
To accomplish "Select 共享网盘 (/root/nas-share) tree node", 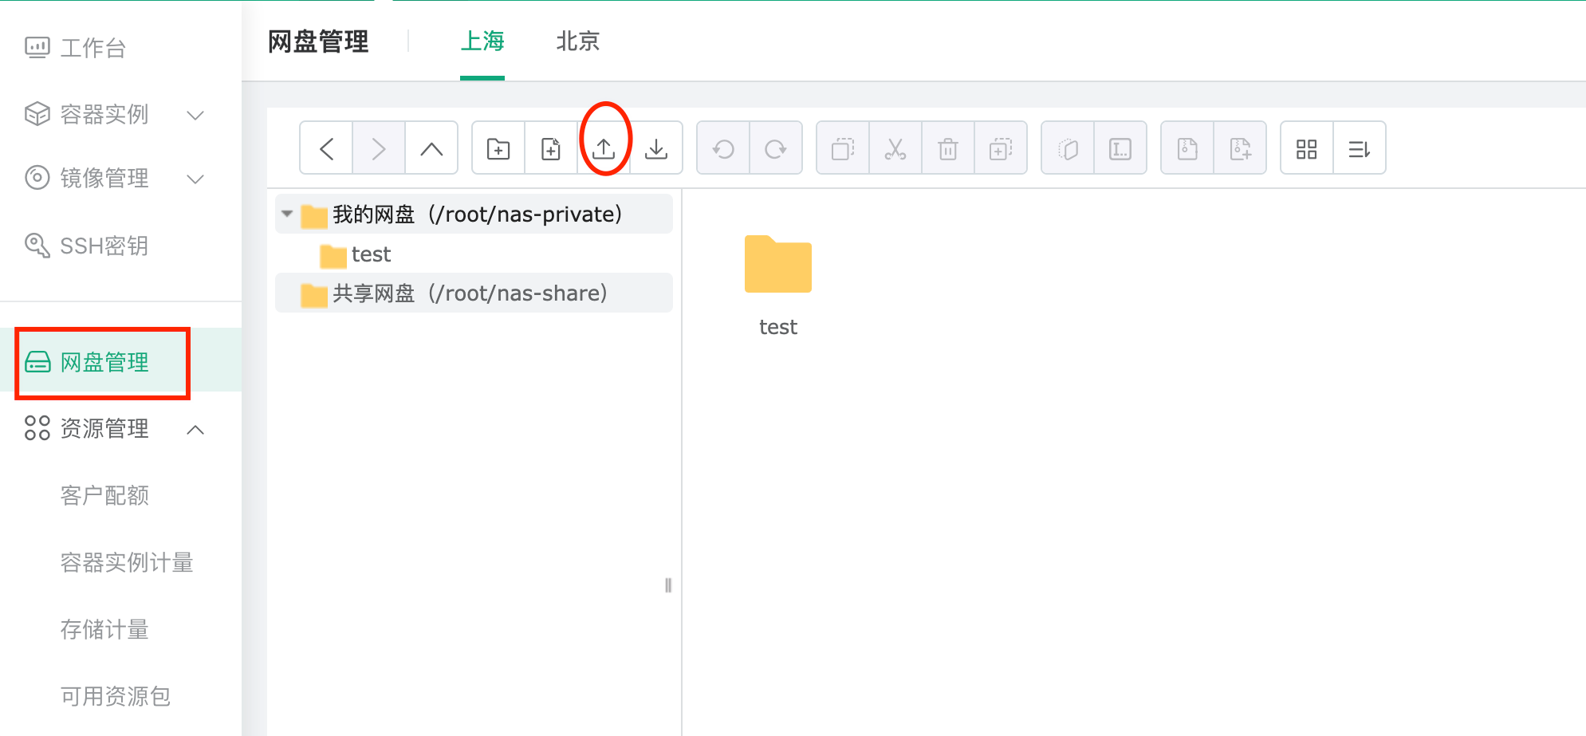I will click(x=474, y=293).
